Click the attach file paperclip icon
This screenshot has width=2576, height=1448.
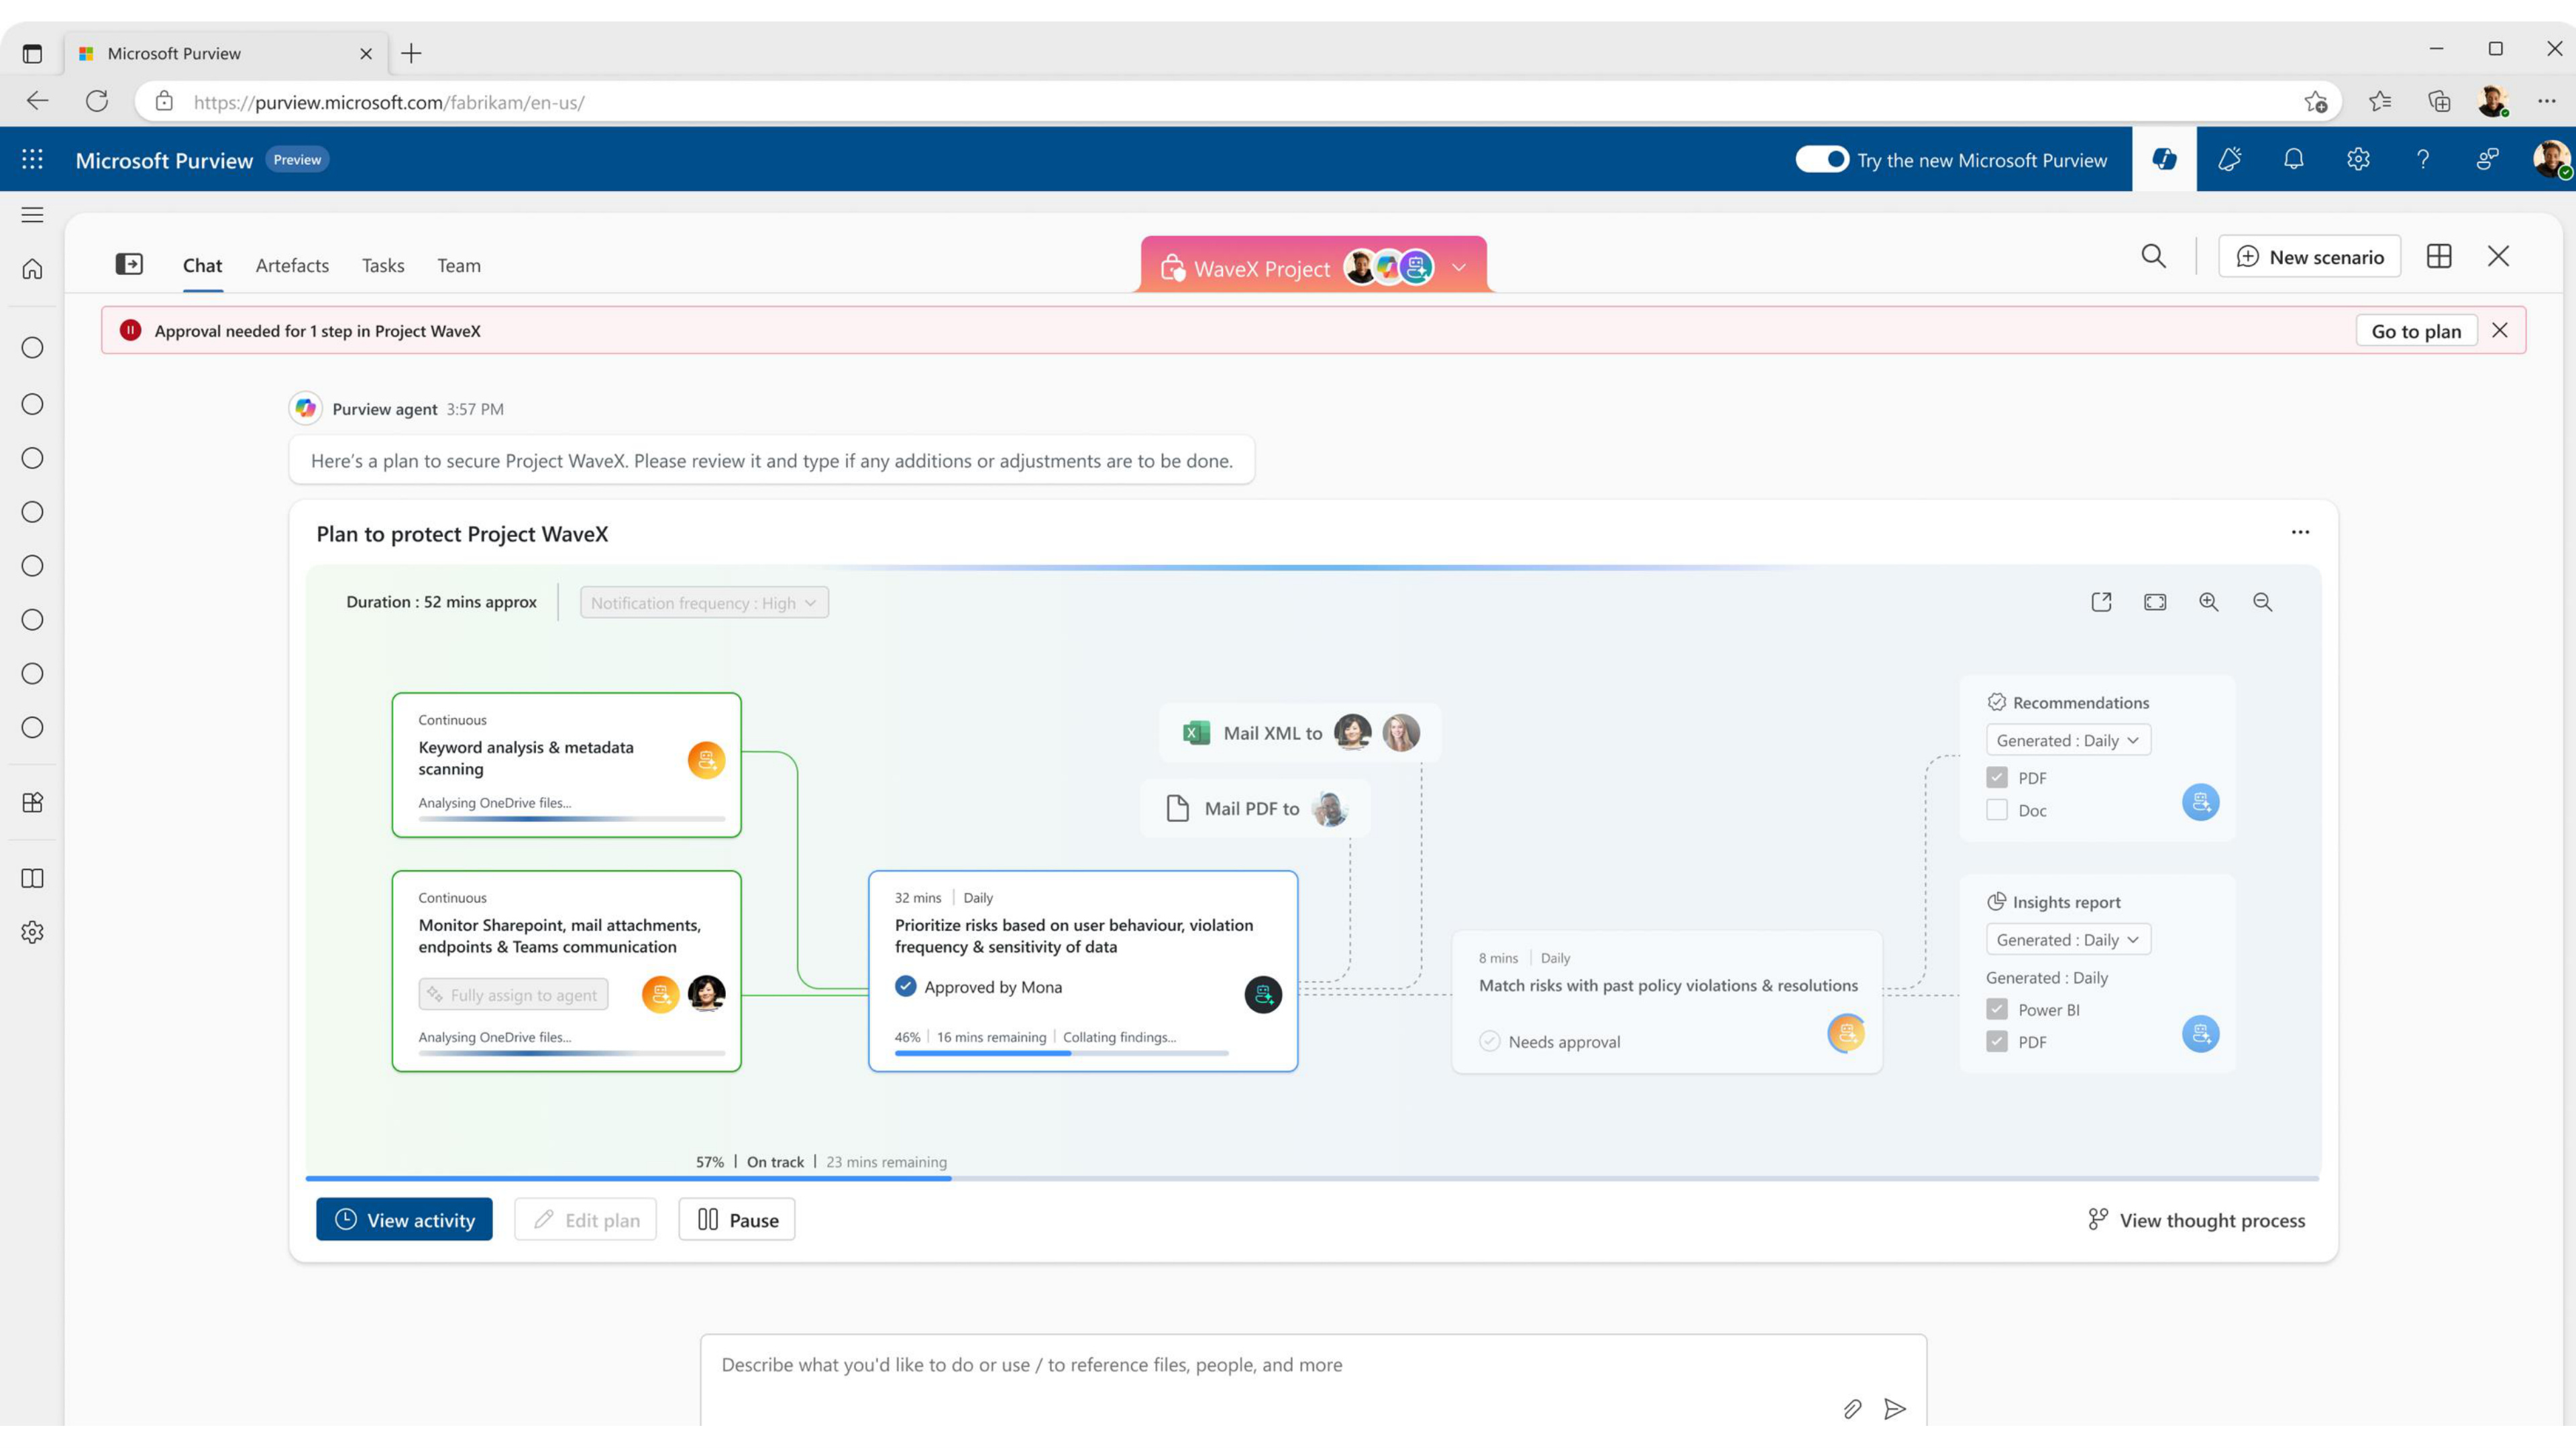[x=1852, y=1409]
